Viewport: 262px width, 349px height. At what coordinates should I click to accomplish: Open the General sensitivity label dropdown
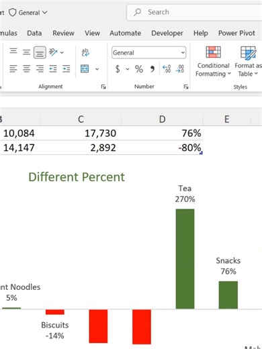(x=32, y=13)
